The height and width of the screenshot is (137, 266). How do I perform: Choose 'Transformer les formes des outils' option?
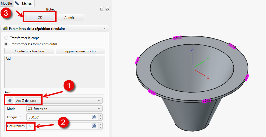(6, 44)
